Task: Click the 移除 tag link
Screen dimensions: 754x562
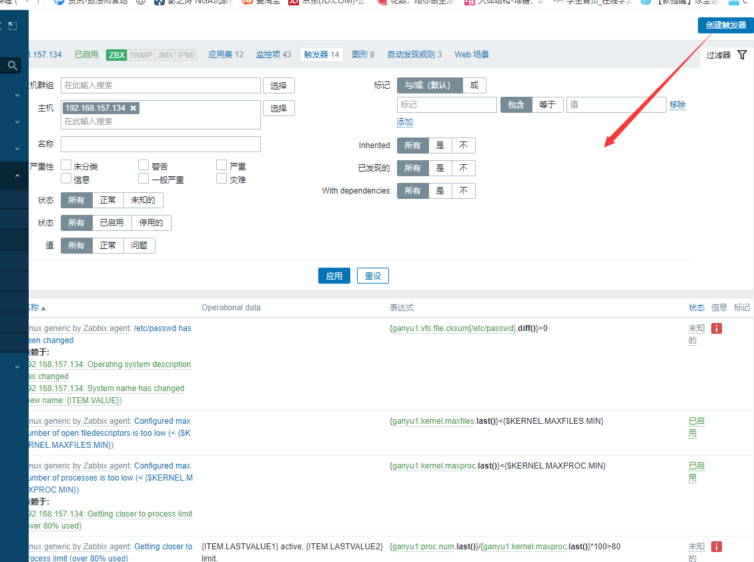Action: click(677, 104)
